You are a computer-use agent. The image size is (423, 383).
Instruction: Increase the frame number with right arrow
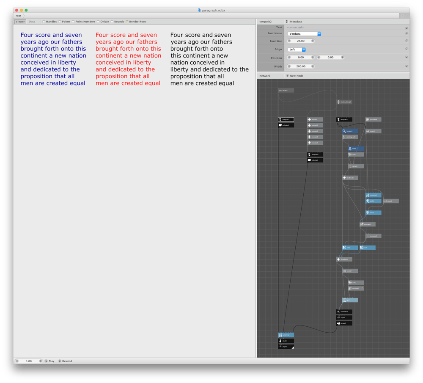pos(41,361)
